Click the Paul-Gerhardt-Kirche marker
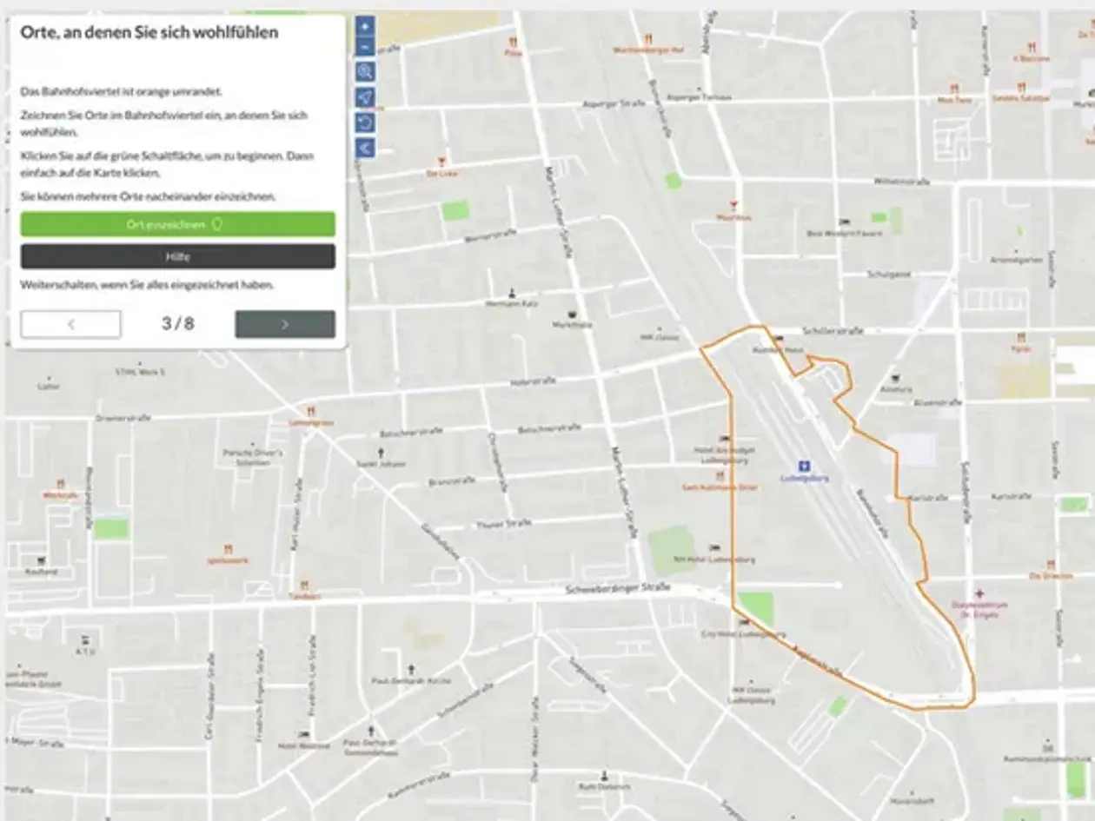1095x821 pixels. pos(411,670)
